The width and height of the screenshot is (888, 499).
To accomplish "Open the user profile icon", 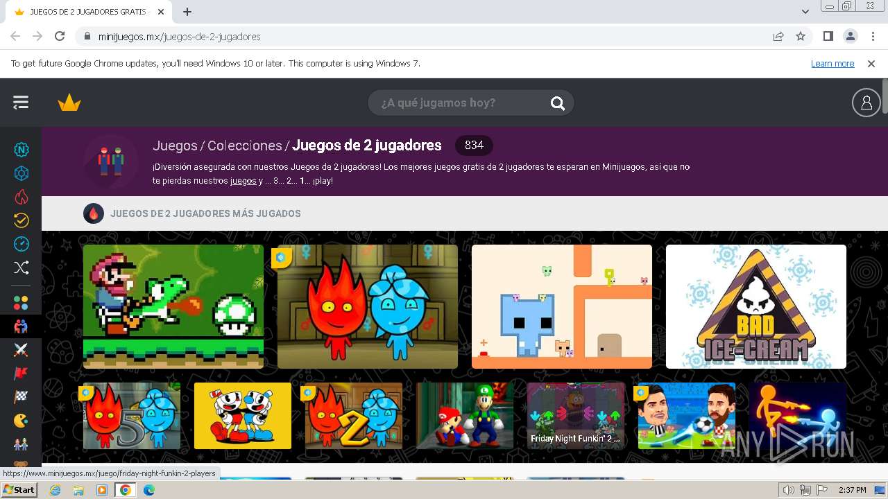I will click(866, 103).
